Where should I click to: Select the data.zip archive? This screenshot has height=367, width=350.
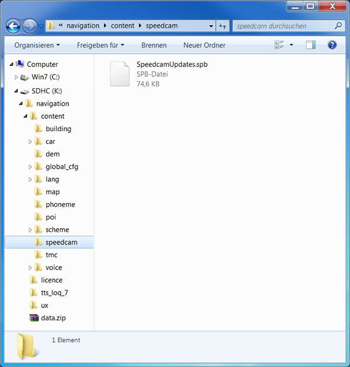click(x=53, y=318)
